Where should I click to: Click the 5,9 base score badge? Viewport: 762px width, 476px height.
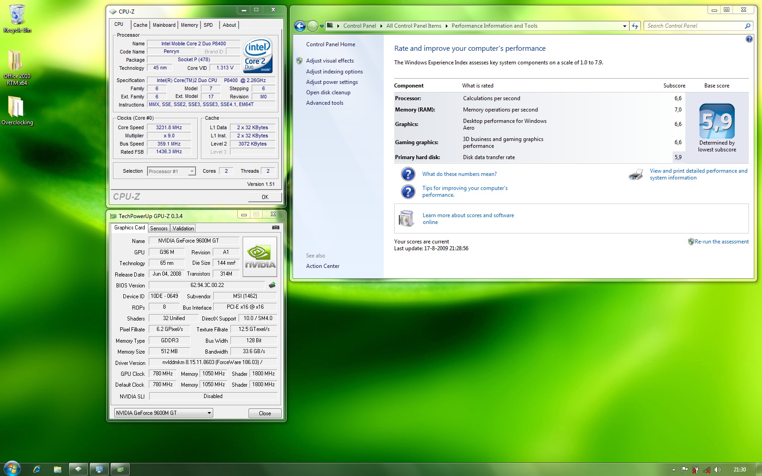(717, 121)
